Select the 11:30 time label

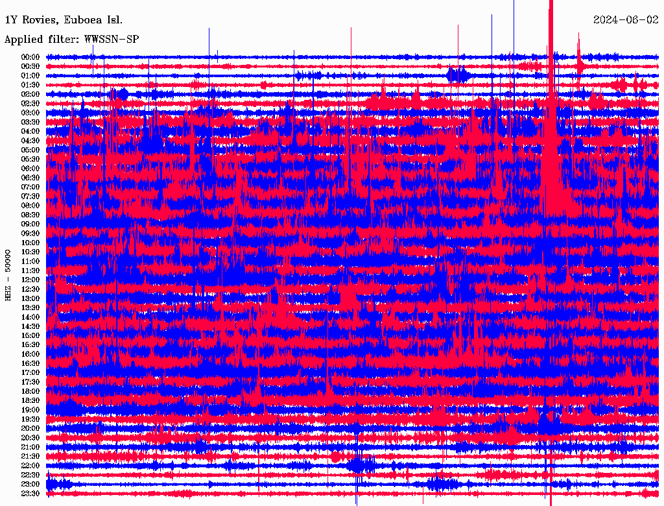[x=30, y=271]
